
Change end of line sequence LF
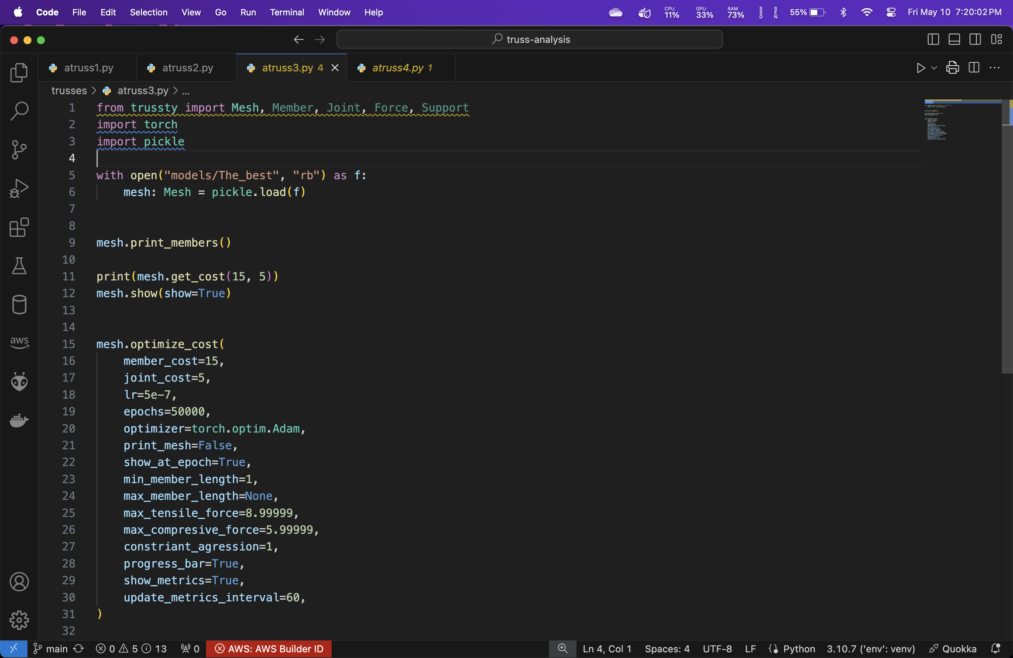750,649
